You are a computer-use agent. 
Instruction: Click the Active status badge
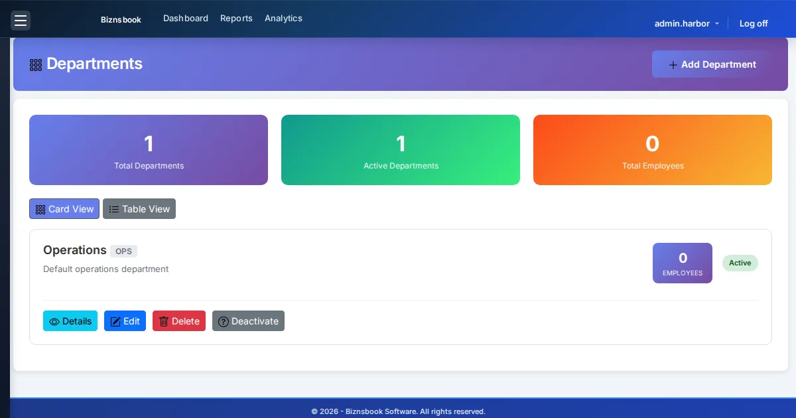(x=740, y=263)
